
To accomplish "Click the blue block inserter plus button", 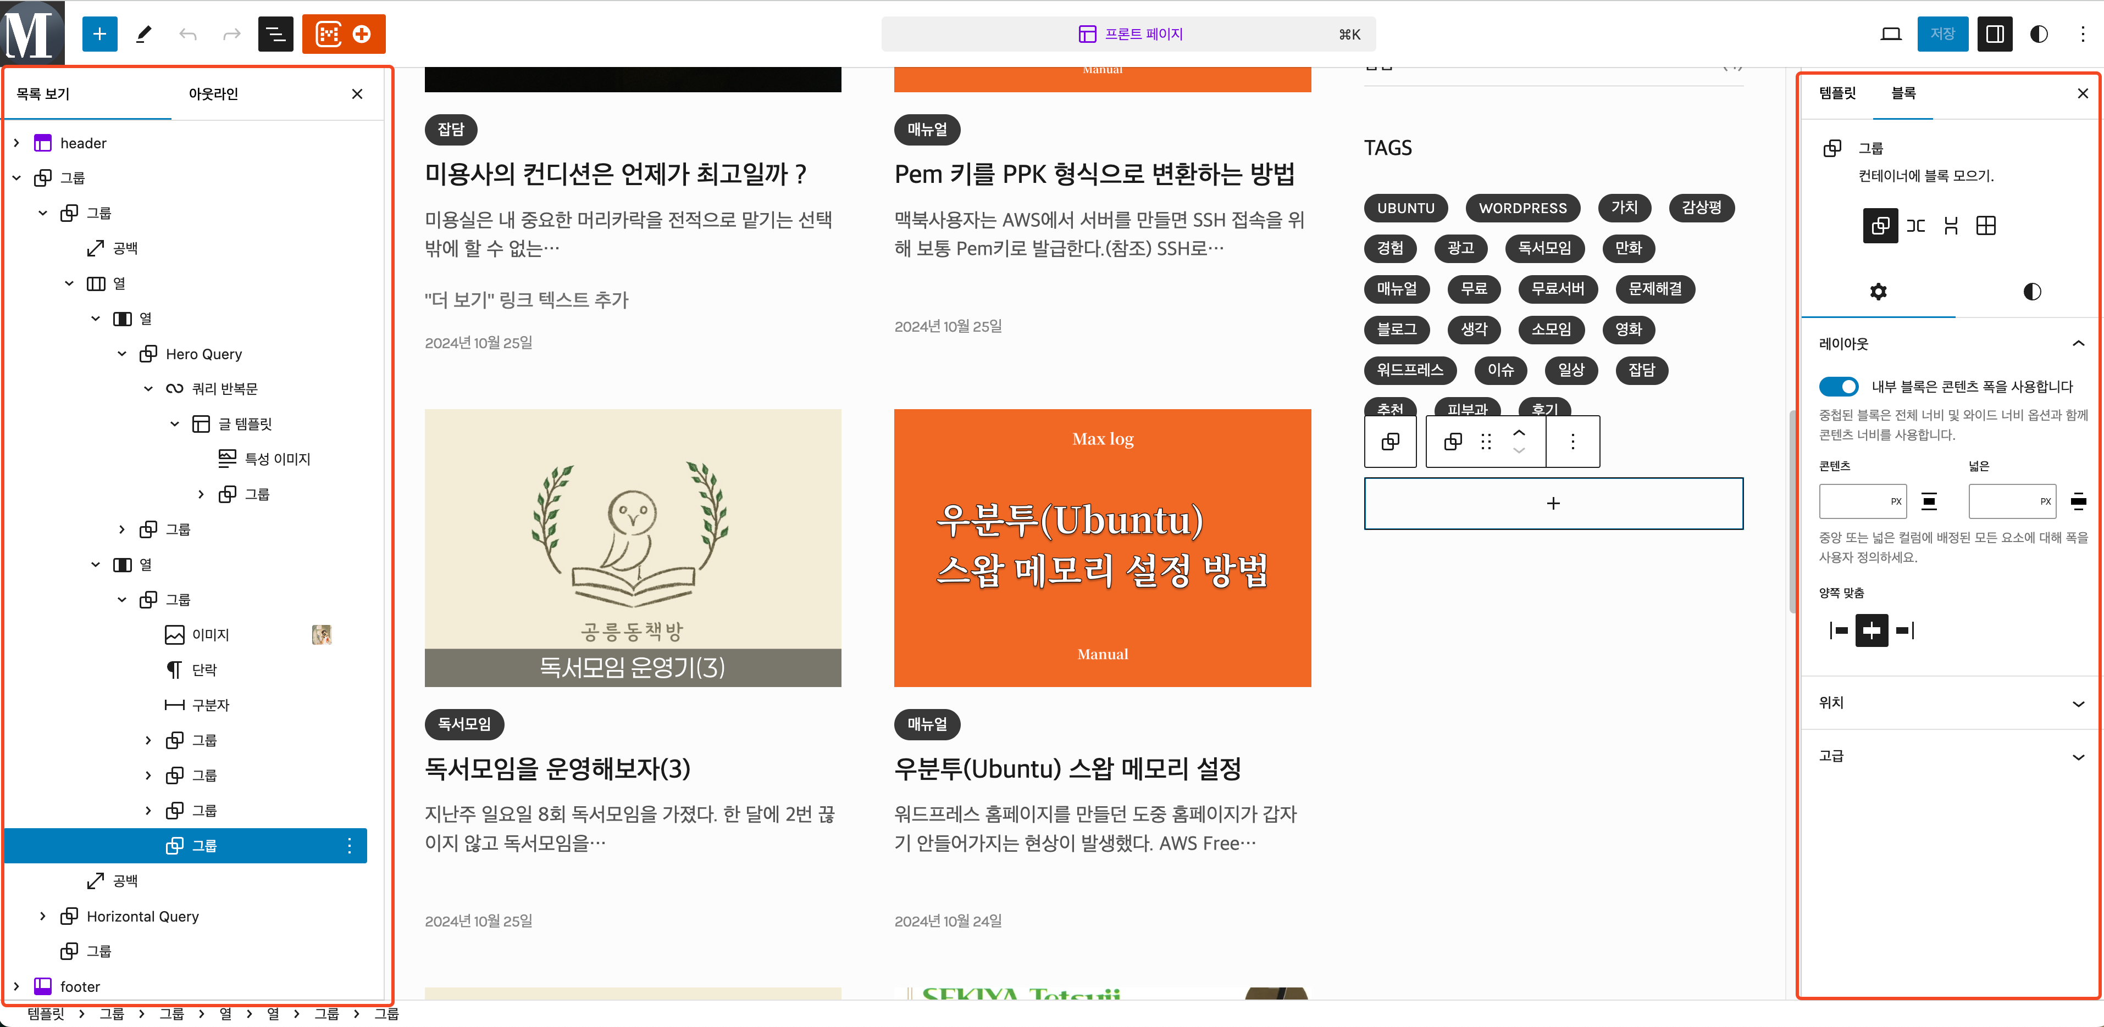I will (x=99, y=34).
